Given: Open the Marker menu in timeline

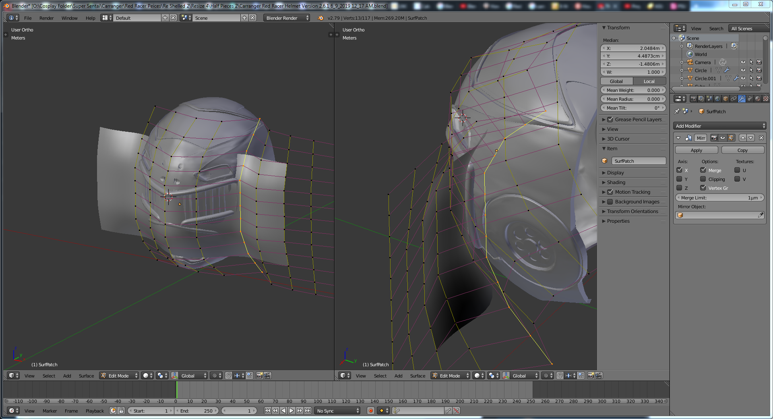Looking at the screenshot, I should (50, 411).
